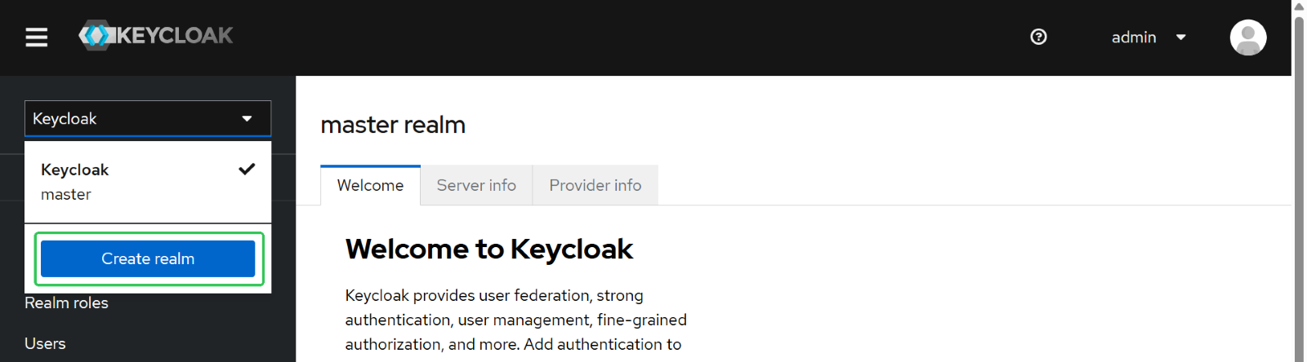Click the Keycloak logo in header
Screen dimensions: 1307x362
[155, 35]
